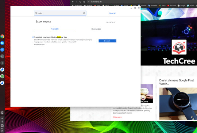197x133 pixels.
Task: Open the Enabled dropdown for Monthly Calendar View
Action: [x=107, y=41]
